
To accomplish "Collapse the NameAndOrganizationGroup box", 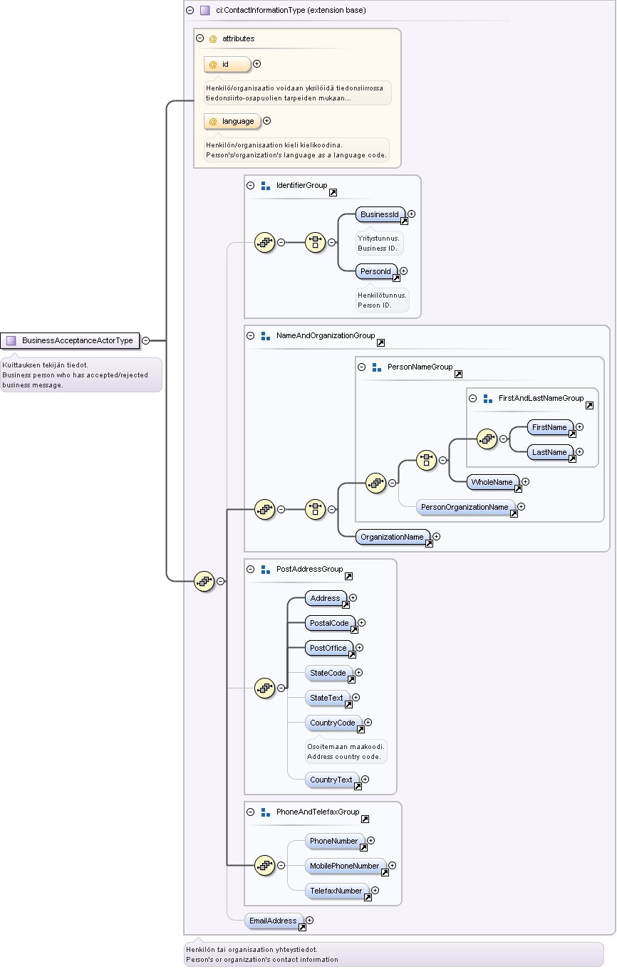I will [250, 335].
